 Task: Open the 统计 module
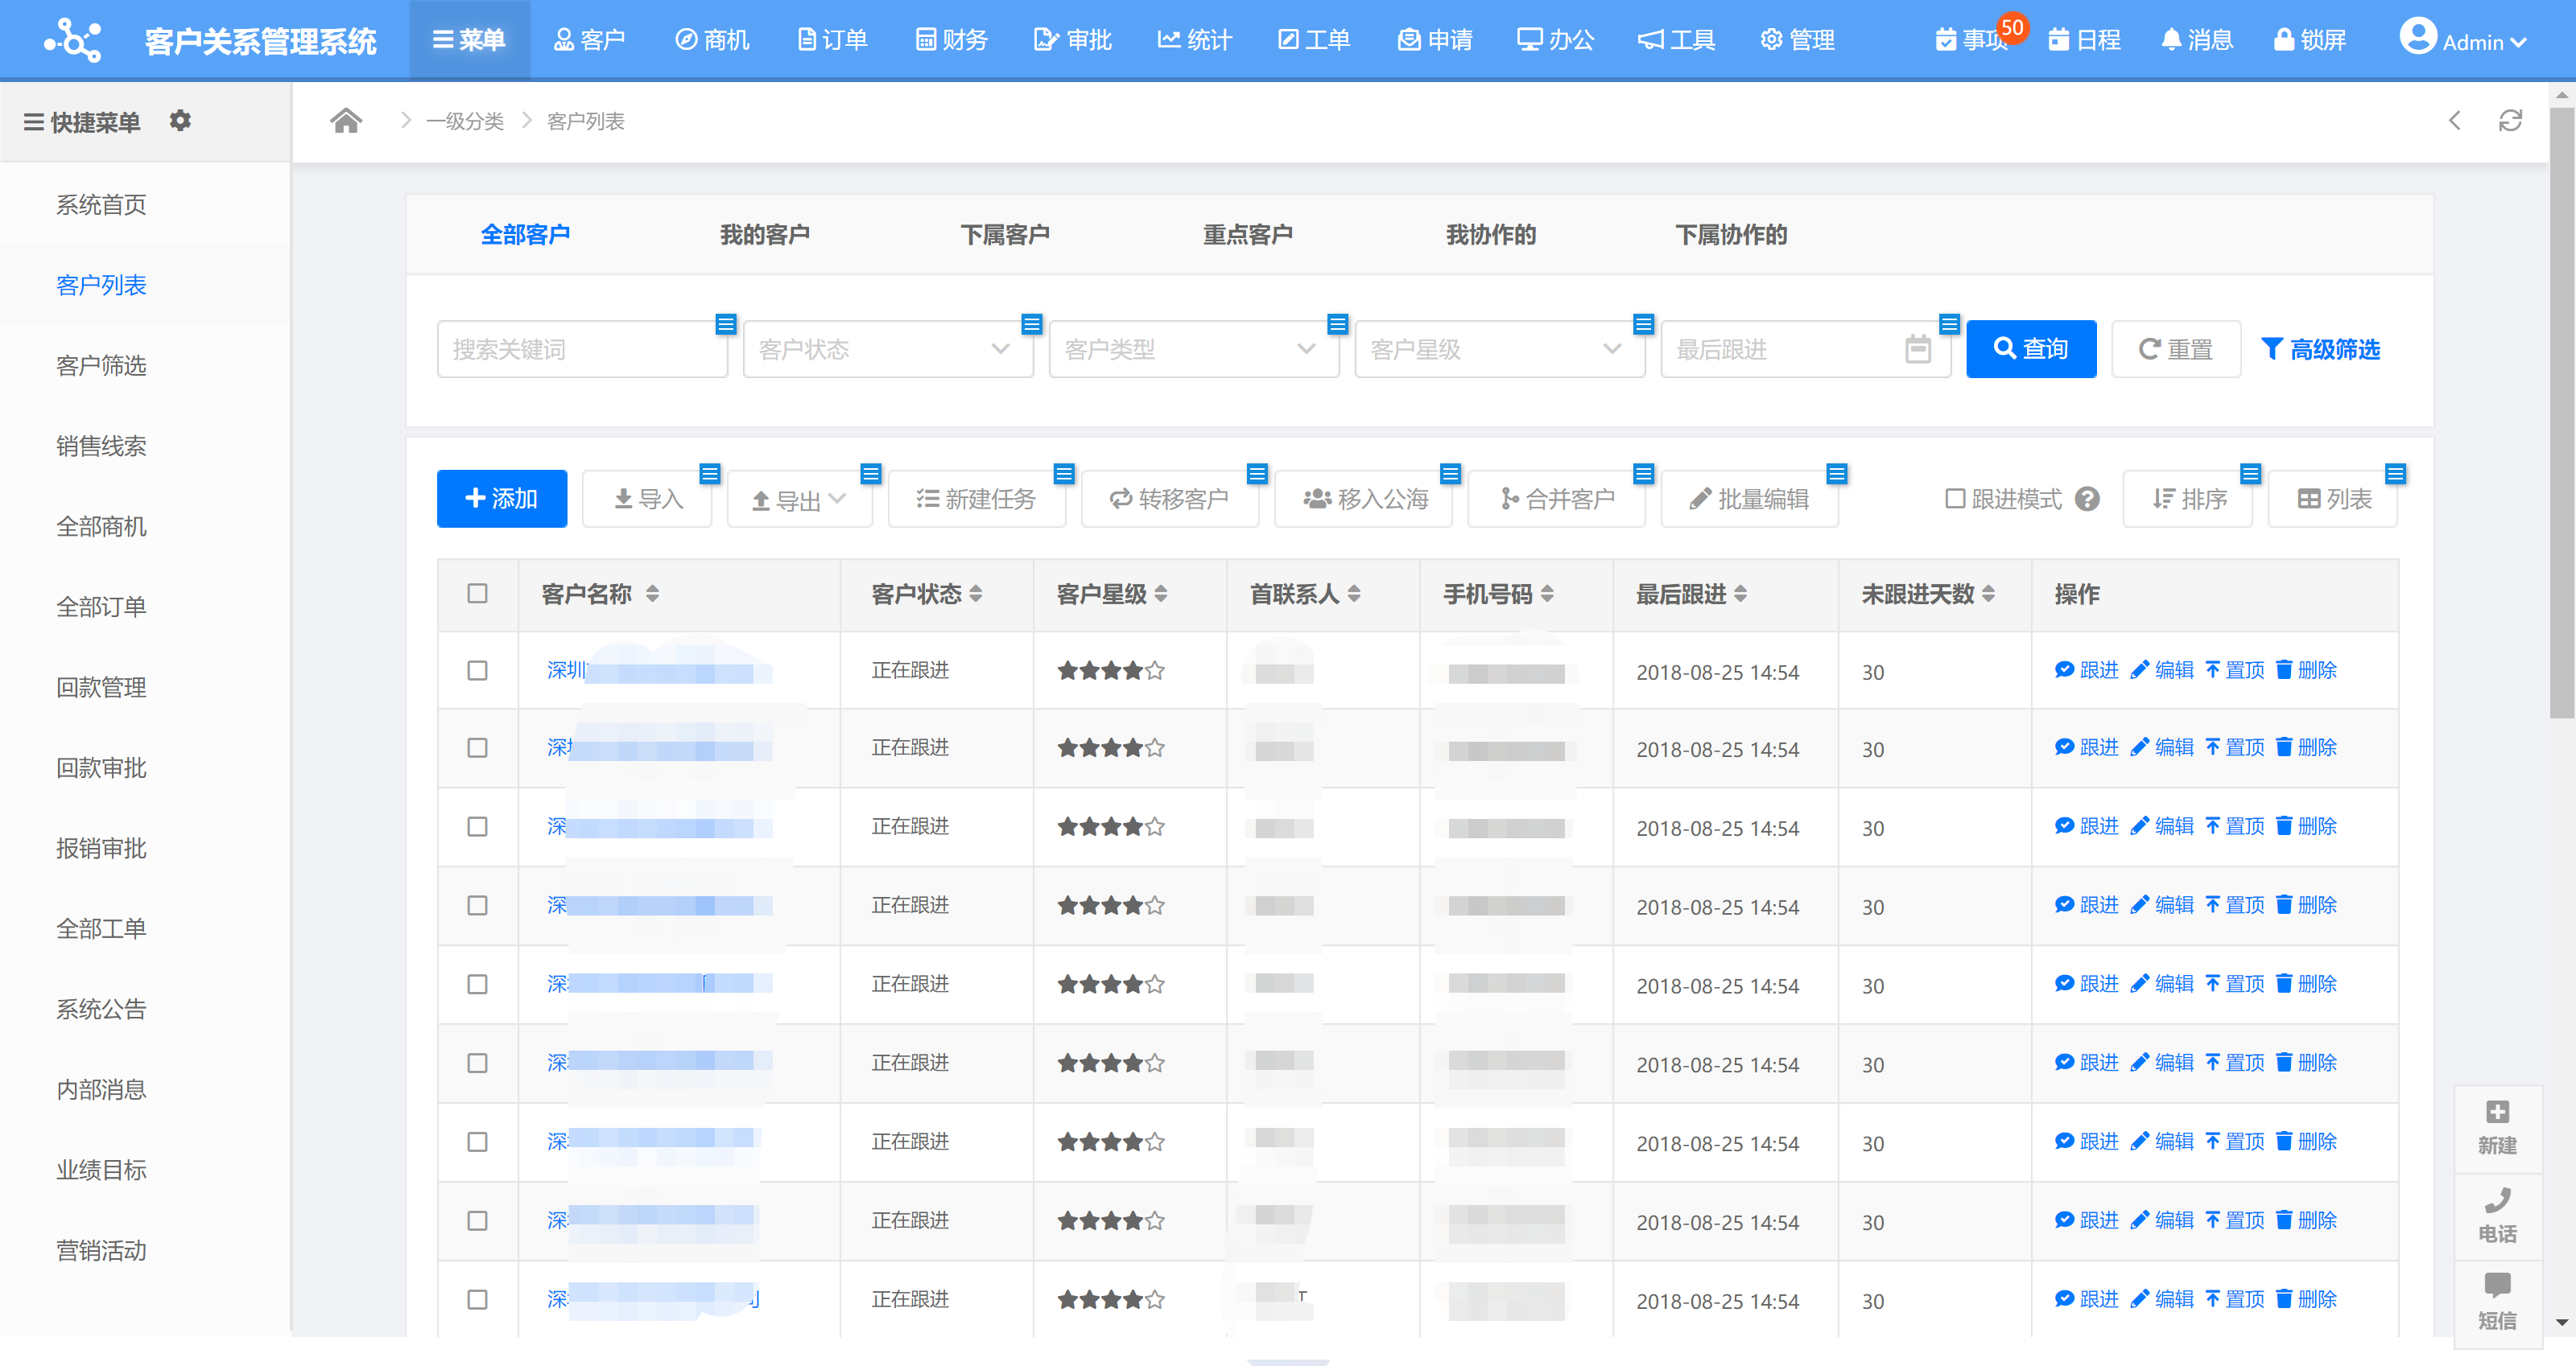1193,40
